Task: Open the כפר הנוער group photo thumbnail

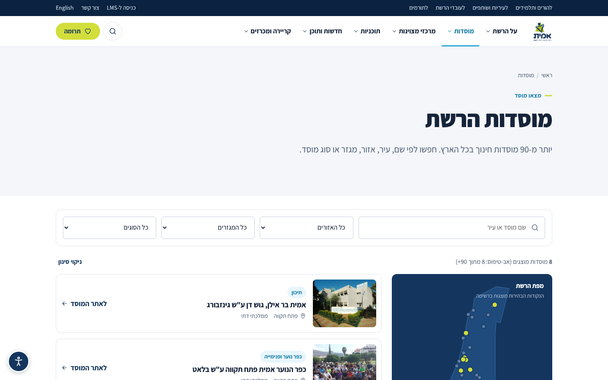Action: [x=345, y=362]
